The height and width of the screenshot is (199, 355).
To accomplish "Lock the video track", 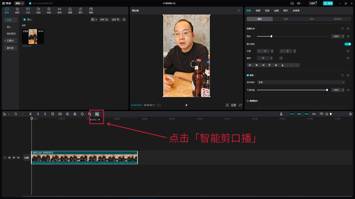I will [x=9, y=158].
